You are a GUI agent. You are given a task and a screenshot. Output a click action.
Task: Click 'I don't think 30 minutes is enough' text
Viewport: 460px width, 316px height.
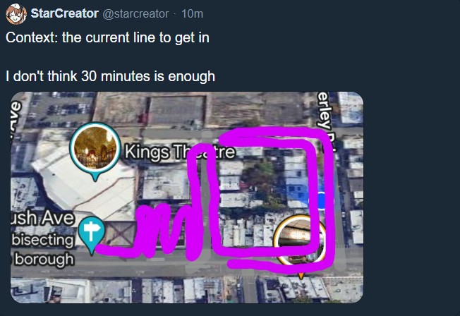tap(110, 76)
